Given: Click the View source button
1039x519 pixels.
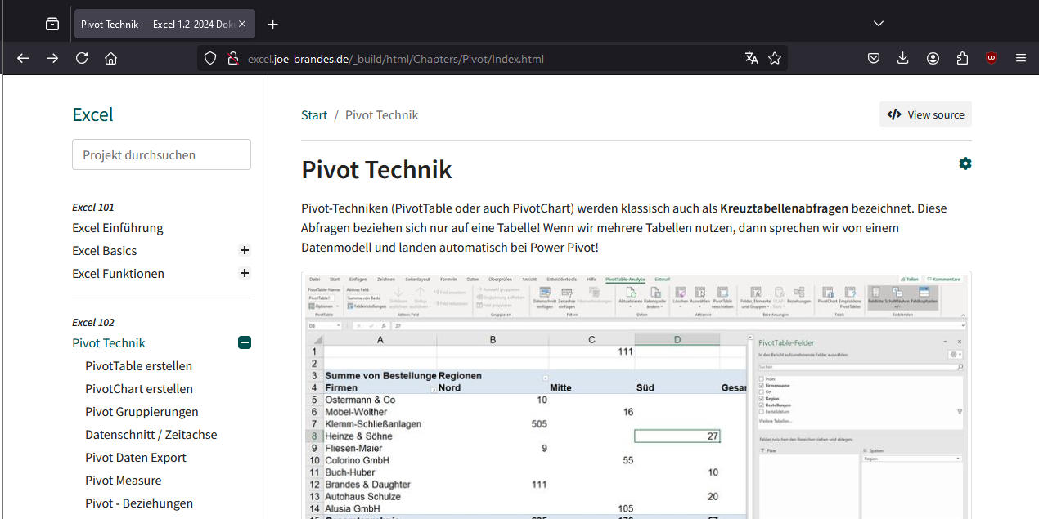Looking at the screenshot, I should [925, 114].
